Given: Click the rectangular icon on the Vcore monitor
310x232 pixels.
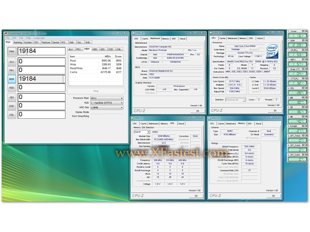Looking at the screenshot, I should 303,31.
